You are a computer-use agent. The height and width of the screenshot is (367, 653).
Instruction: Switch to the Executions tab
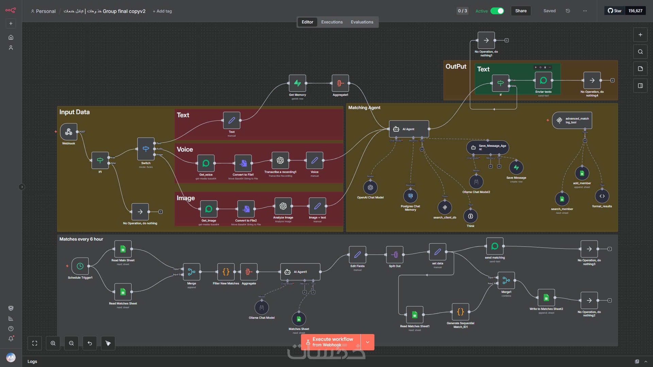tap(332, 22)
